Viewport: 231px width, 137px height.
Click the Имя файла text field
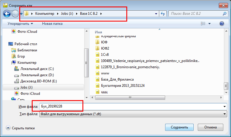(130, 107)
